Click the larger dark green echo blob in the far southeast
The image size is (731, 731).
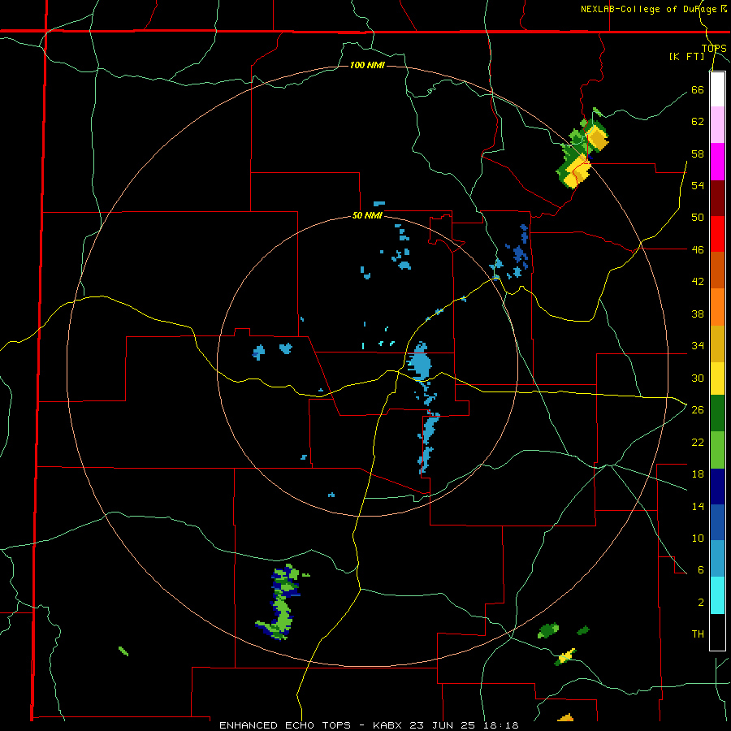point(548,630)
